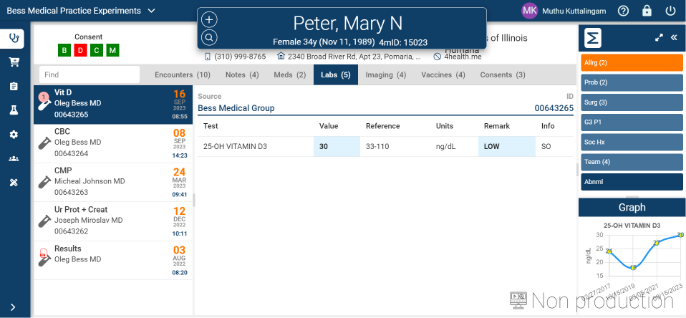Expand the left sidebar with bottom chevron
The image size is (686, 318).
click(13, 307)
